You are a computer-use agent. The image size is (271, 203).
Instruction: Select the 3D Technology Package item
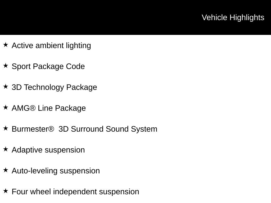pyautogui.click(x=55, y=87)
